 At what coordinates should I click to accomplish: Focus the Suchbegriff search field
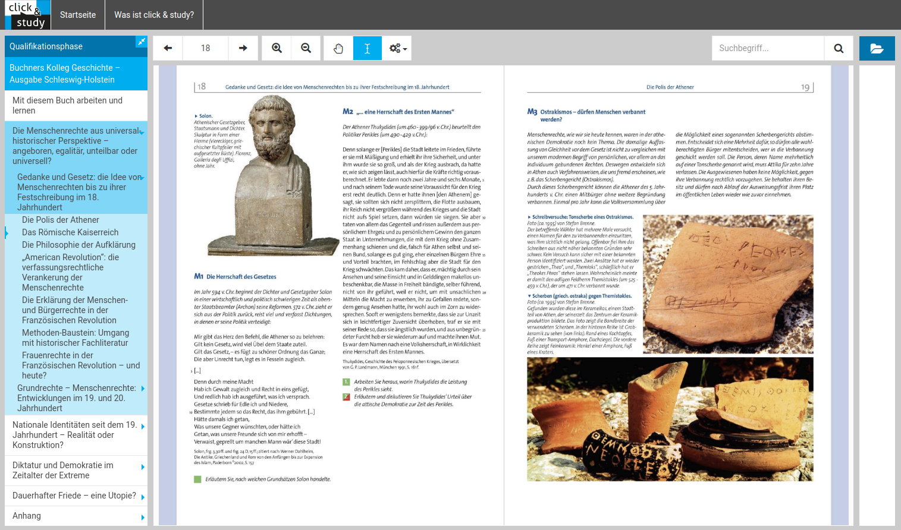pyautogui.click(x=768, y=48)
